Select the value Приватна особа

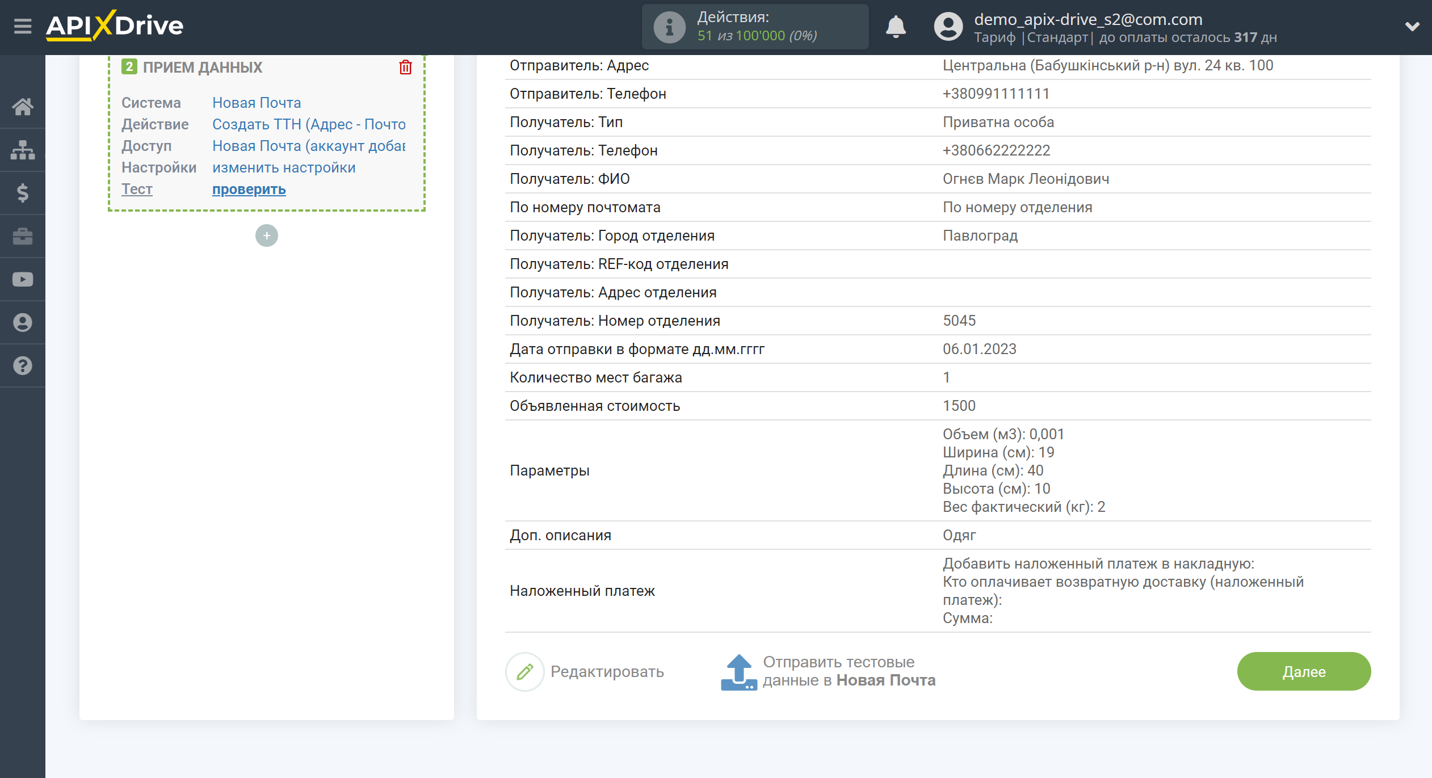click(x=998, y=122)
